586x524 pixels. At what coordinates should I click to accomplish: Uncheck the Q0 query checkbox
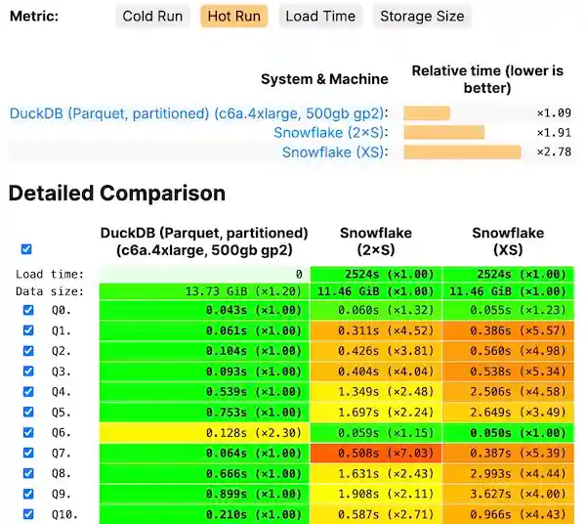28,310
